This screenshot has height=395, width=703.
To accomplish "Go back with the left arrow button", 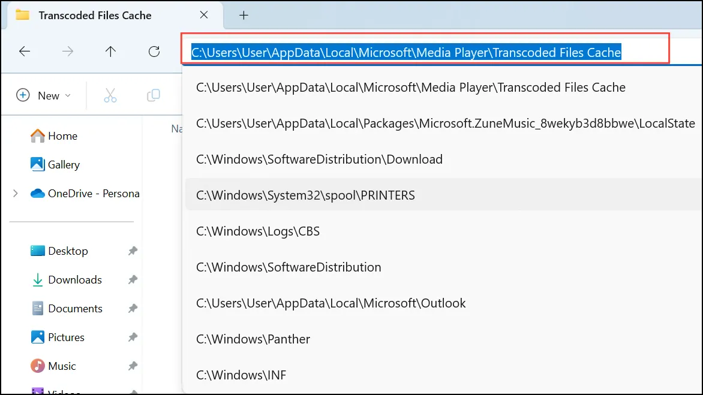I will 25,52.
